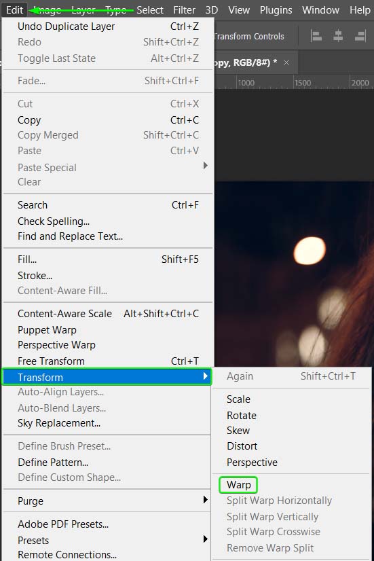
Task: Expand the Paste Special submenu arrow
Action: [x=205, y=166]
